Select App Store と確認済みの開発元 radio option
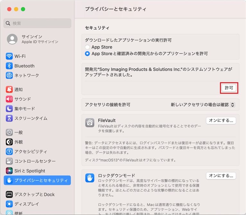Image resolution: width=246 pixels, height=215 pixels. 87,54
